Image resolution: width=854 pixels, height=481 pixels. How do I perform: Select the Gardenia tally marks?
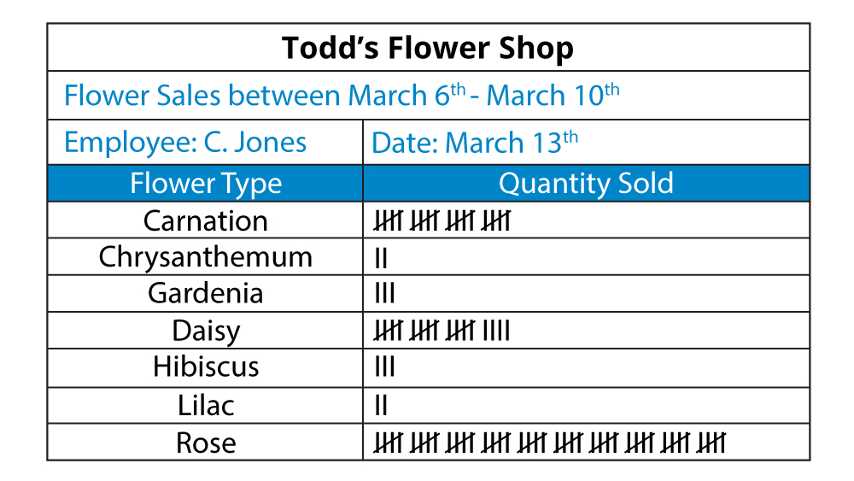(x=384, y=295)
